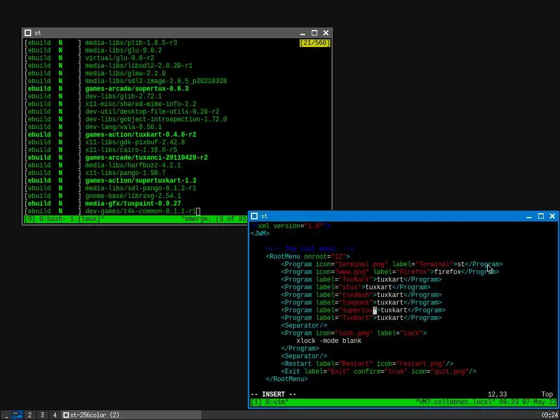
Task: Maximize the emerge st window
Action: [x=314, y=33]
